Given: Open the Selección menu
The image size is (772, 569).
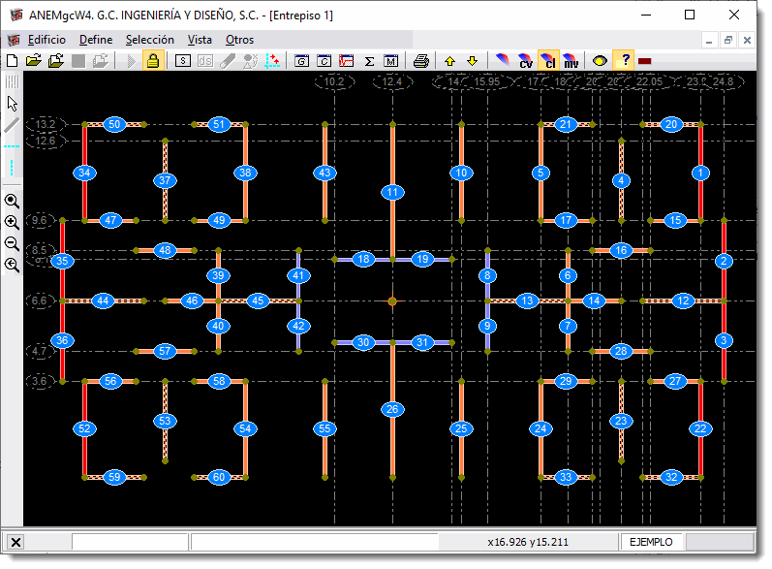Looking at the screenshot, I should (150, 40).
